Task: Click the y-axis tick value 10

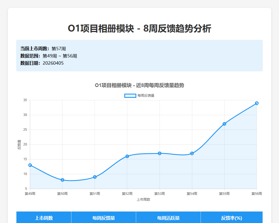Action: click(25, 174)
